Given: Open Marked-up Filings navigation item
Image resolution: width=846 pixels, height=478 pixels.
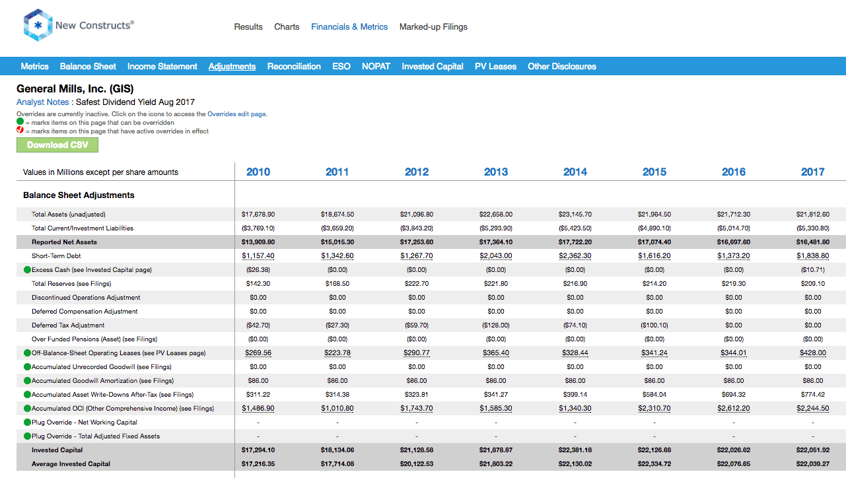Looking at the screenshot, I should coord(433,27).
